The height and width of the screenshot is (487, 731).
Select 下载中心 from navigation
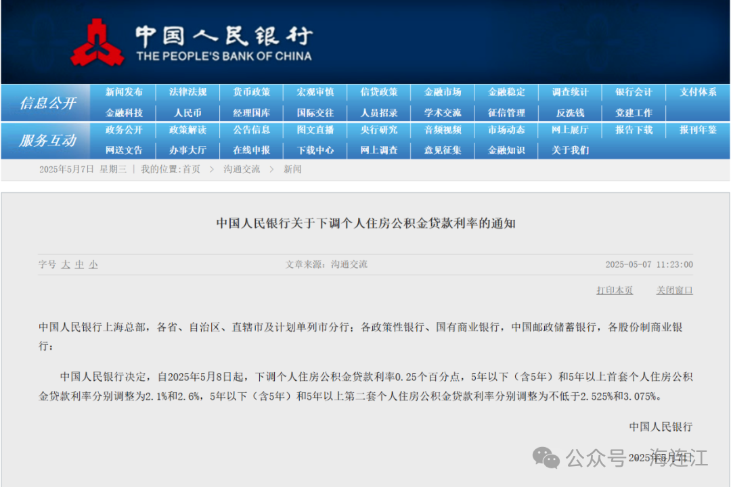coord(315,150)
